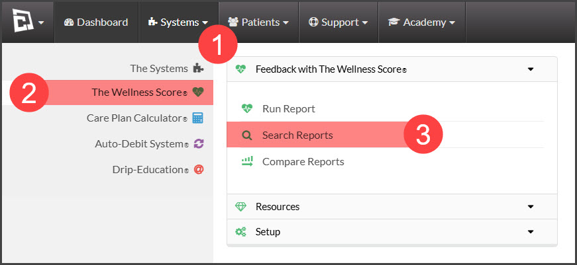Open the Support menu

339,22
